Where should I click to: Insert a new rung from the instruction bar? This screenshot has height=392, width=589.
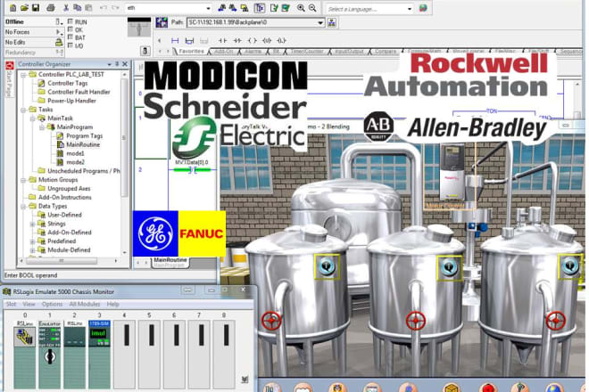point(175,40)
